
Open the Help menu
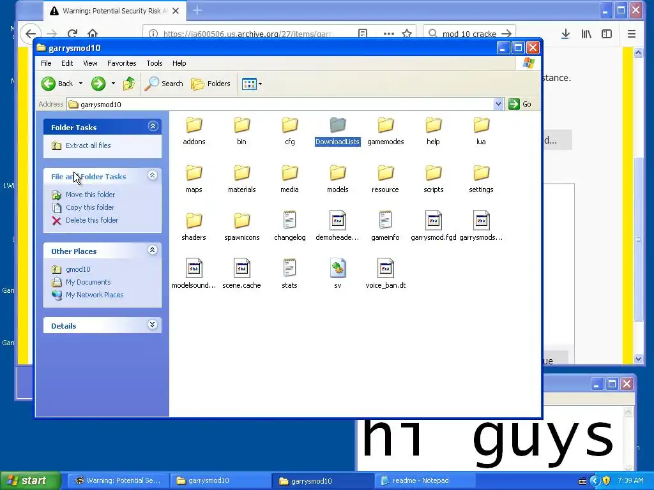179,63
